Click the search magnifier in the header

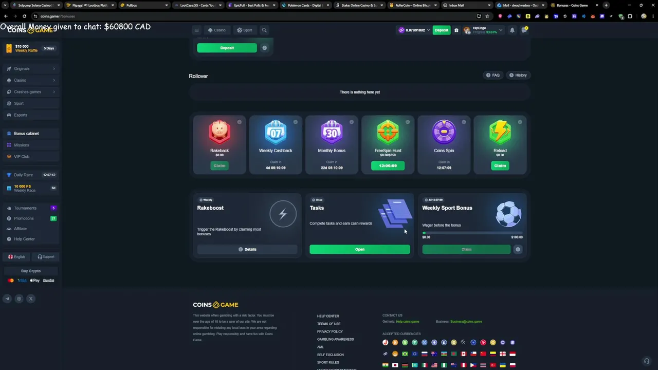click(x=264, y=30)
